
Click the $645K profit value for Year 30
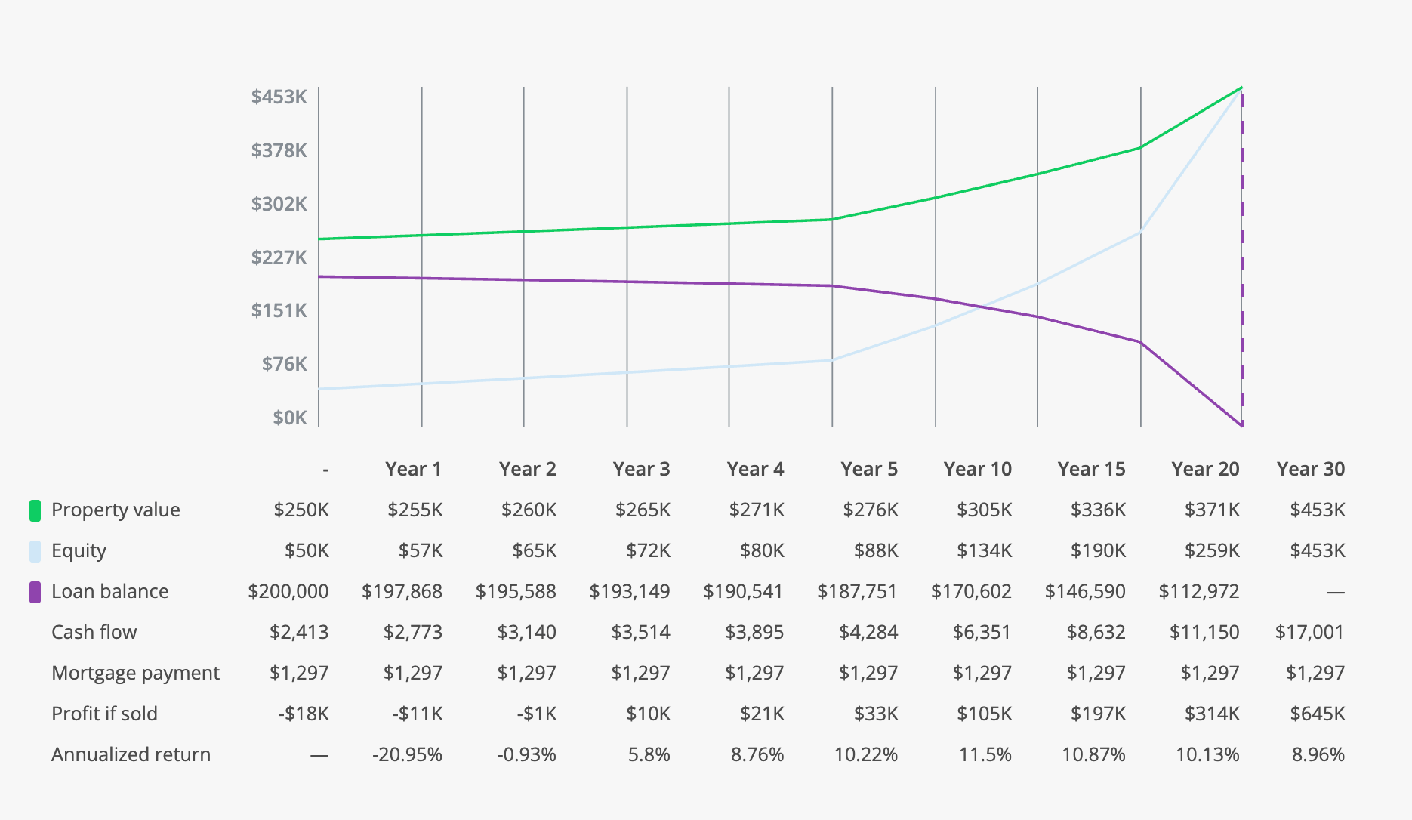(1318, 714)
